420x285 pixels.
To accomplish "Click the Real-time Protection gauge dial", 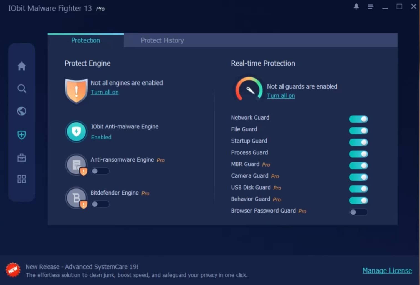I will (249, 89).
